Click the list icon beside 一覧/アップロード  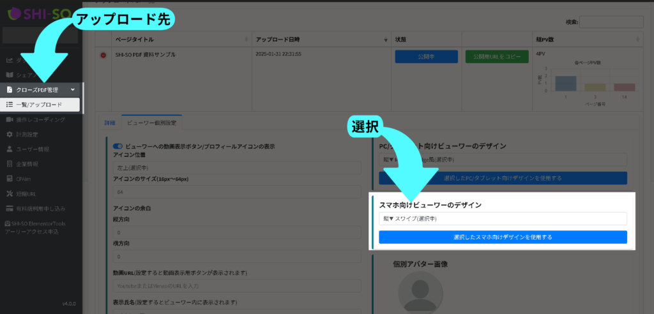point(10,105)
